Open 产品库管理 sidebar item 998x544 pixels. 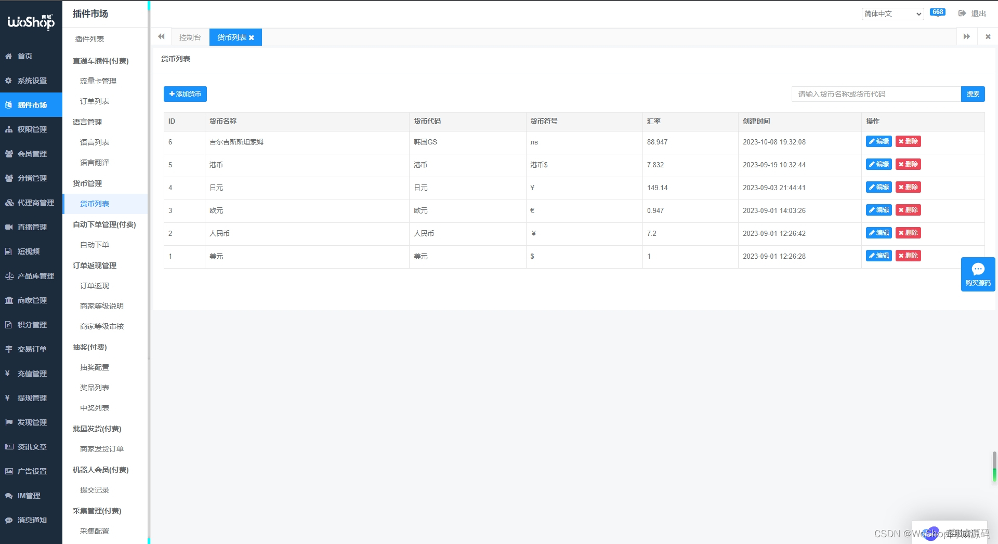[x=31, y=276]
